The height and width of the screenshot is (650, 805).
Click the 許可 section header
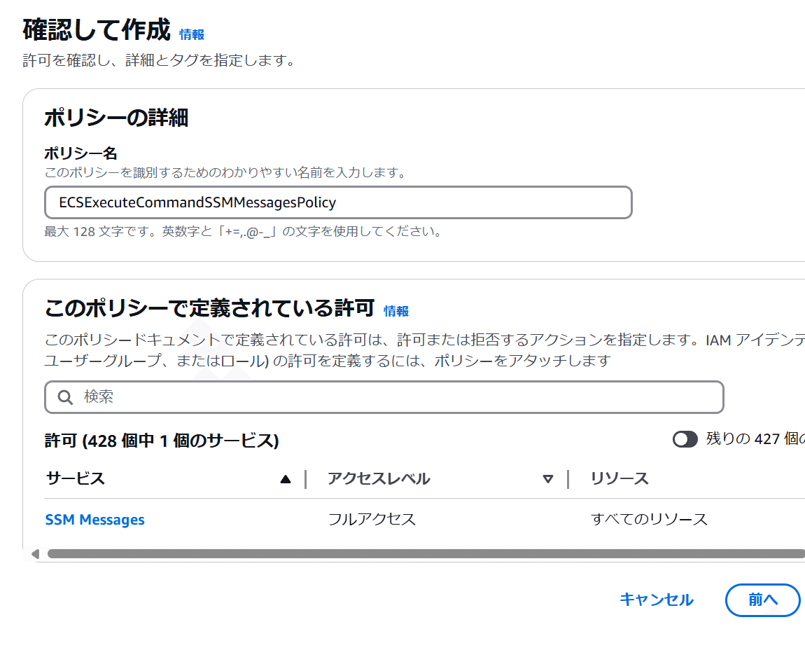pyautogui.click(x=161, y=441)
